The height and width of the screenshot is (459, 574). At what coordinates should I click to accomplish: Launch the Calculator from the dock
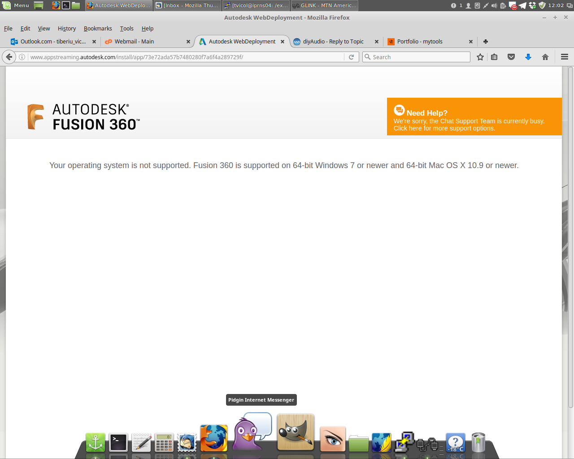tap(164, 442)
